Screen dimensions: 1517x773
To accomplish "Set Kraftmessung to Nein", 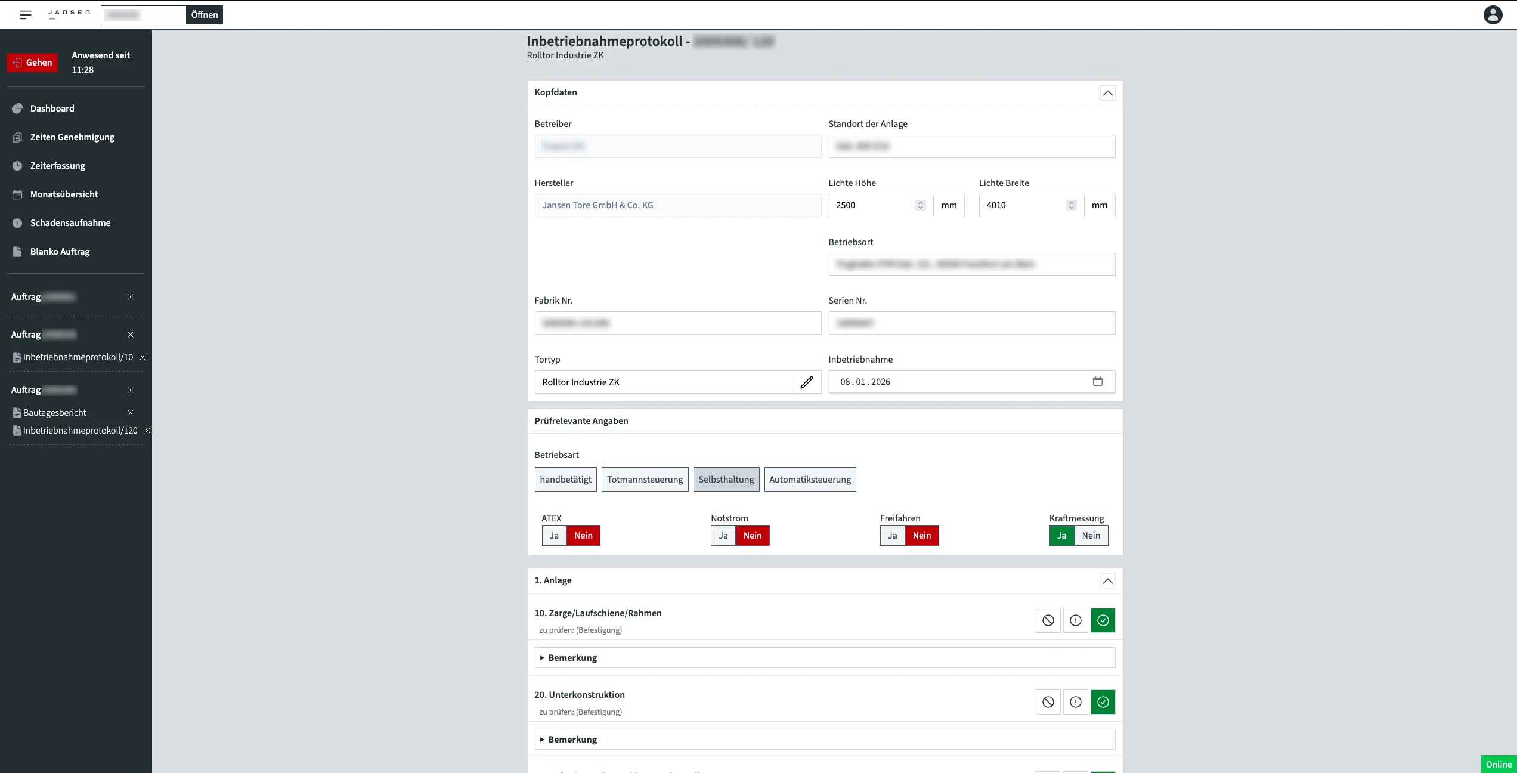I will 1091,536.
